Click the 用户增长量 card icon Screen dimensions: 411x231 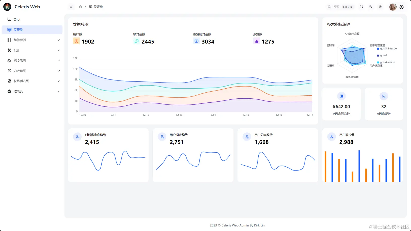click(332, 137)
